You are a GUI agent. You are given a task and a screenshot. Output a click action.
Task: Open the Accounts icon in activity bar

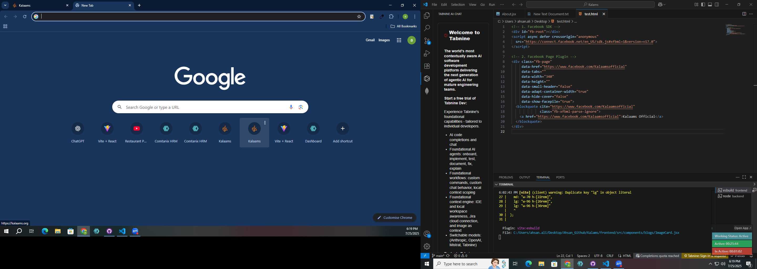427,234
